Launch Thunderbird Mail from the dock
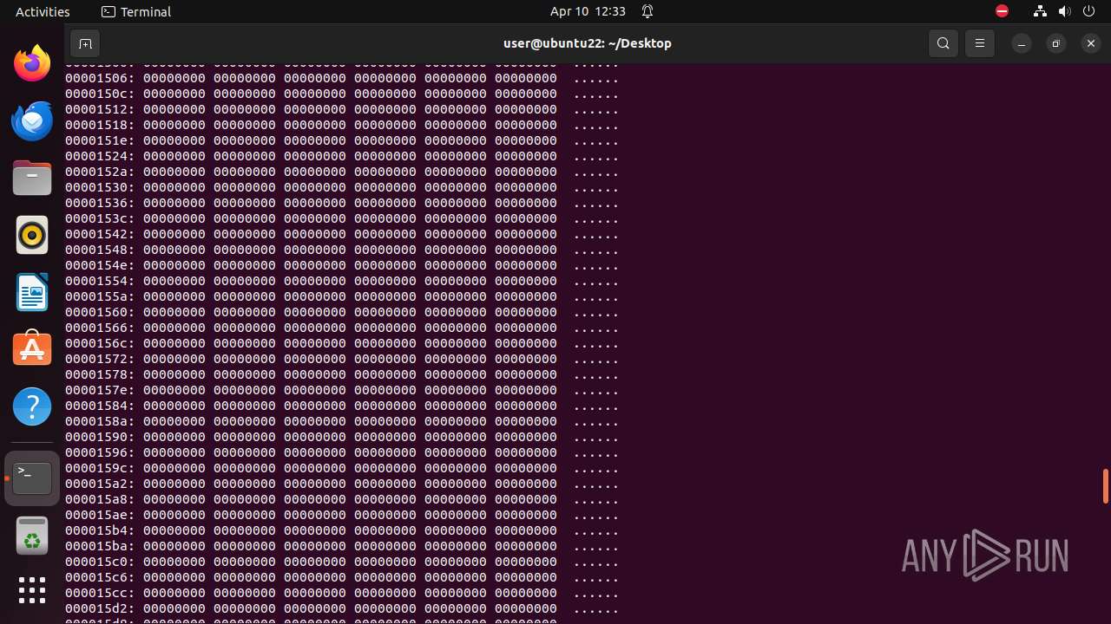This screenshot has width=1111, height=624. click(32, 120)
